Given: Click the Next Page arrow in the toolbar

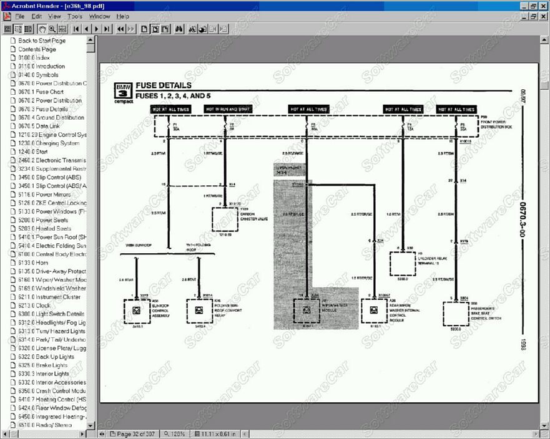Looking at the screenshot, I should pos(97,29).
